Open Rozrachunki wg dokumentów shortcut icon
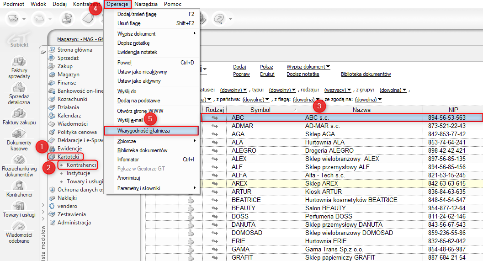Screen dimensions: 483x261 pyautogui.click(x=19, y=160)
